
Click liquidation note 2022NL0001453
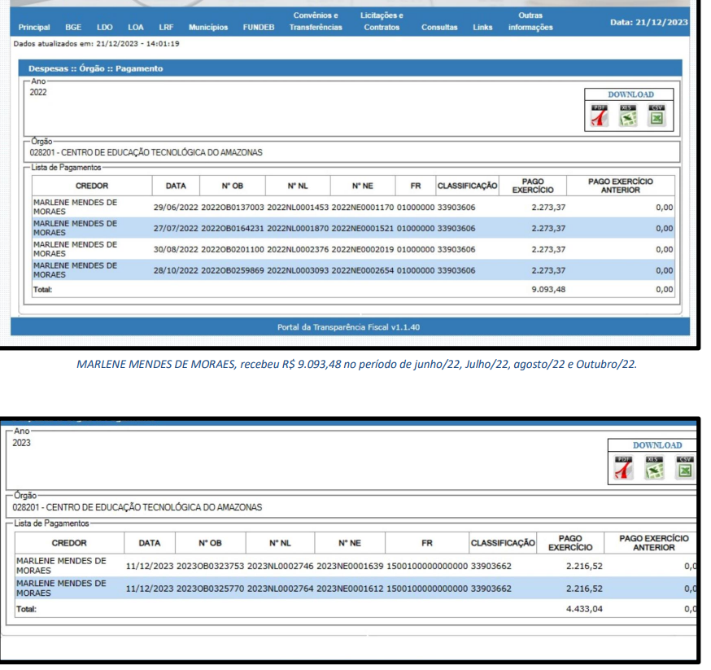298,208
